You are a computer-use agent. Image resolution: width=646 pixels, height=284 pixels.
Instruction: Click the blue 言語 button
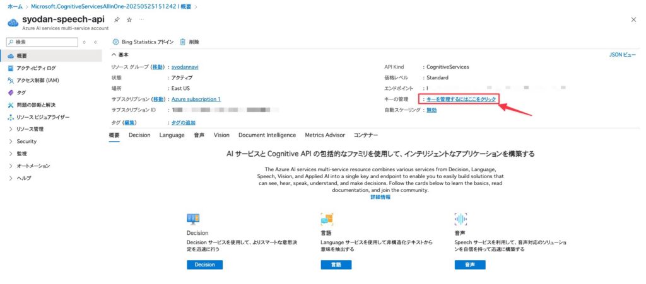point(336,264)
